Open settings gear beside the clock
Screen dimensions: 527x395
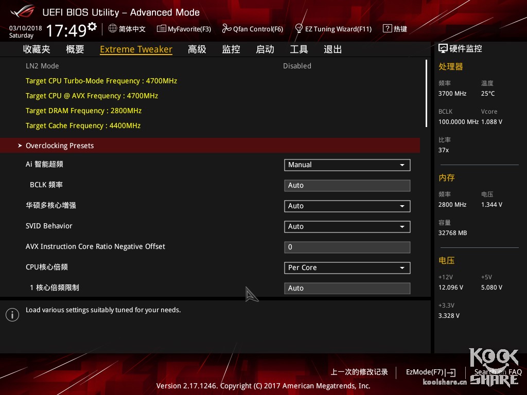[x=92, y=27]
